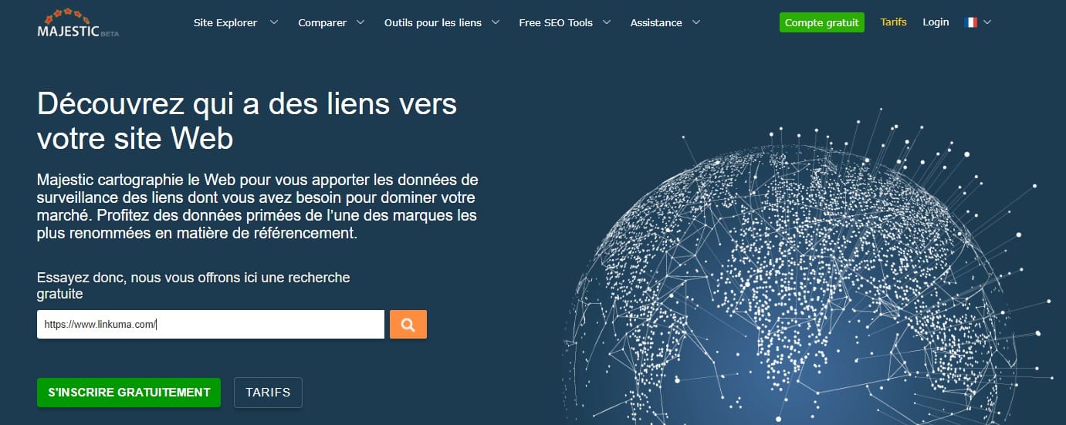Focus the URL search input field

211,324
